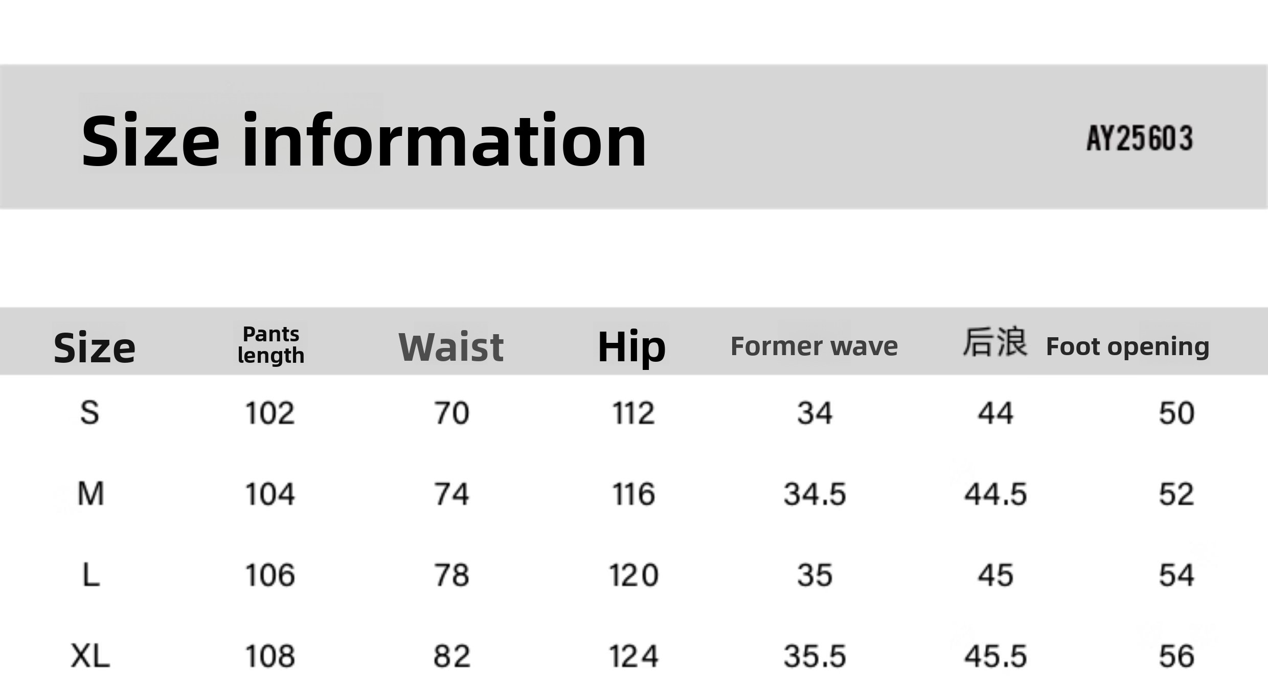Select the 'Foot opening' column header
Image resolution: width=1268 pixels, height=699 pixels.
coord(1127,346)
